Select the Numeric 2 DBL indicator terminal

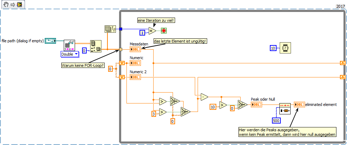135,77
